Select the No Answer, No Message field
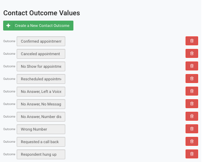The image size is (204, 162). click(x=41, y=104)
